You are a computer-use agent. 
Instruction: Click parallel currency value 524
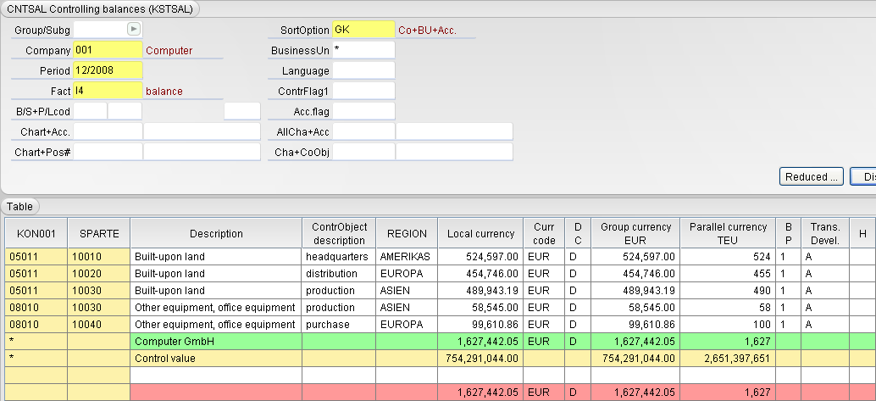click(728, 257)
